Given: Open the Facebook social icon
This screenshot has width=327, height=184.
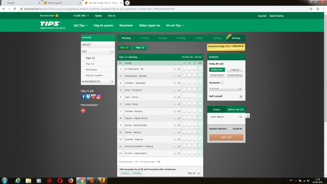Looking at the screenshot, I should tap(83, 97).
